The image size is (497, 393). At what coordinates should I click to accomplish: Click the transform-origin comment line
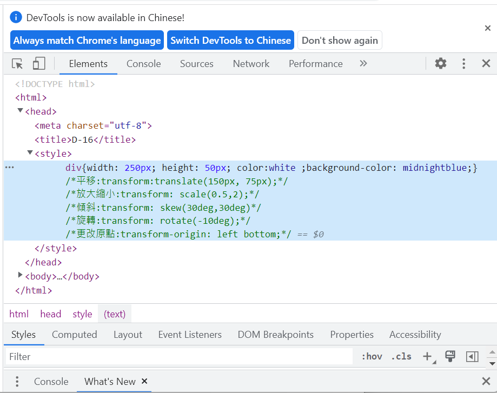(x=178, y=234)
